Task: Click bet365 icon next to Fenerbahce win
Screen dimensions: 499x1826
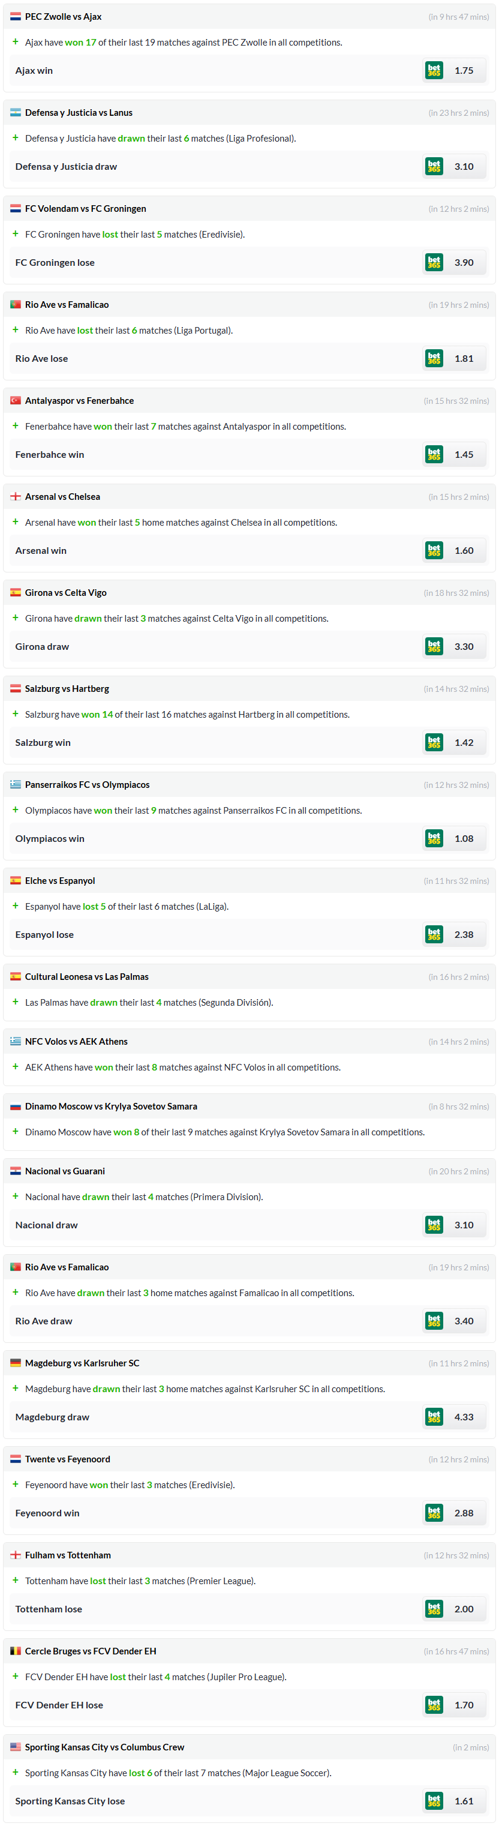Action: click(x=434, y=454)
